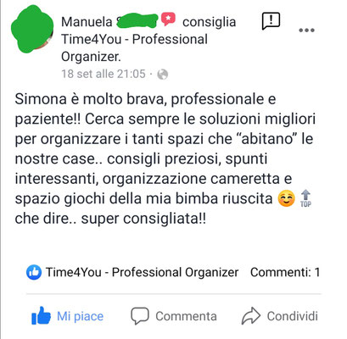Click the word consiglia in the header
347x339 pixels.
point(210,22)
